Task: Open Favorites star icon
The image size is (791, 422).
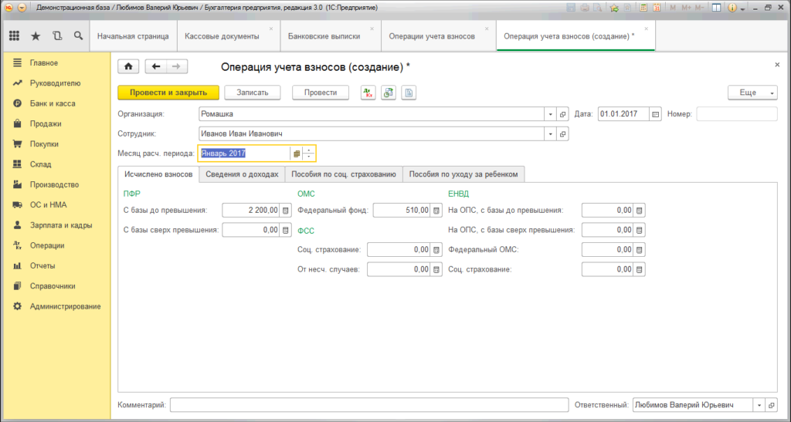Action: coord(36,36)
